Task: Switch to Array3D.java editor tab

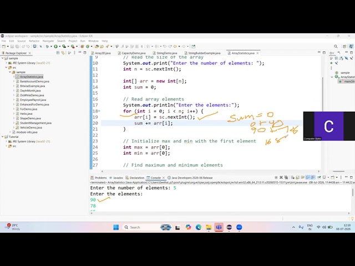Action: click(101, 53)
